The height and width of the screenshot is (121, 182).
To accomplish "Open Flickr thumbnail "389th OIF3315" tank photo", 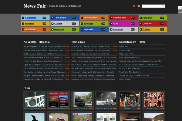I will [x=82, y=99].
